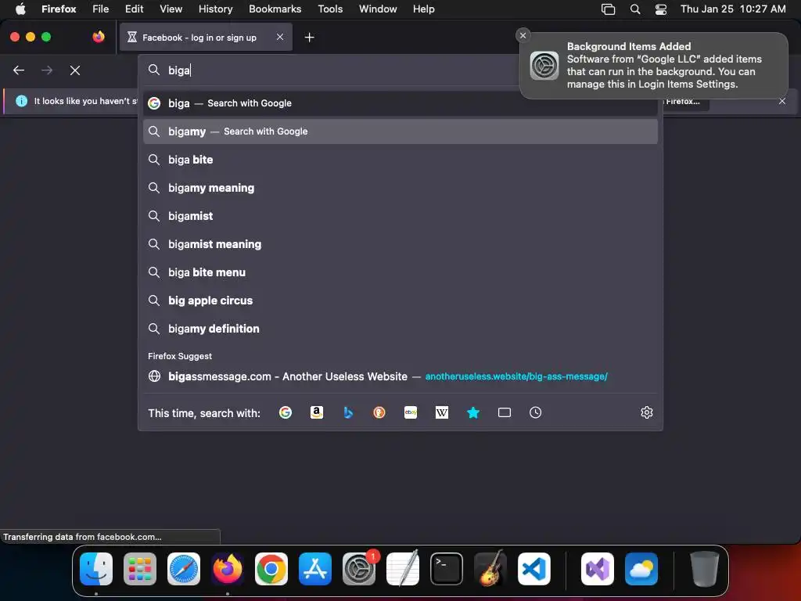Choose 'bigamy — Search with Google' suggestion
This screenshot has height=601, width=801.
coord(400,131)
